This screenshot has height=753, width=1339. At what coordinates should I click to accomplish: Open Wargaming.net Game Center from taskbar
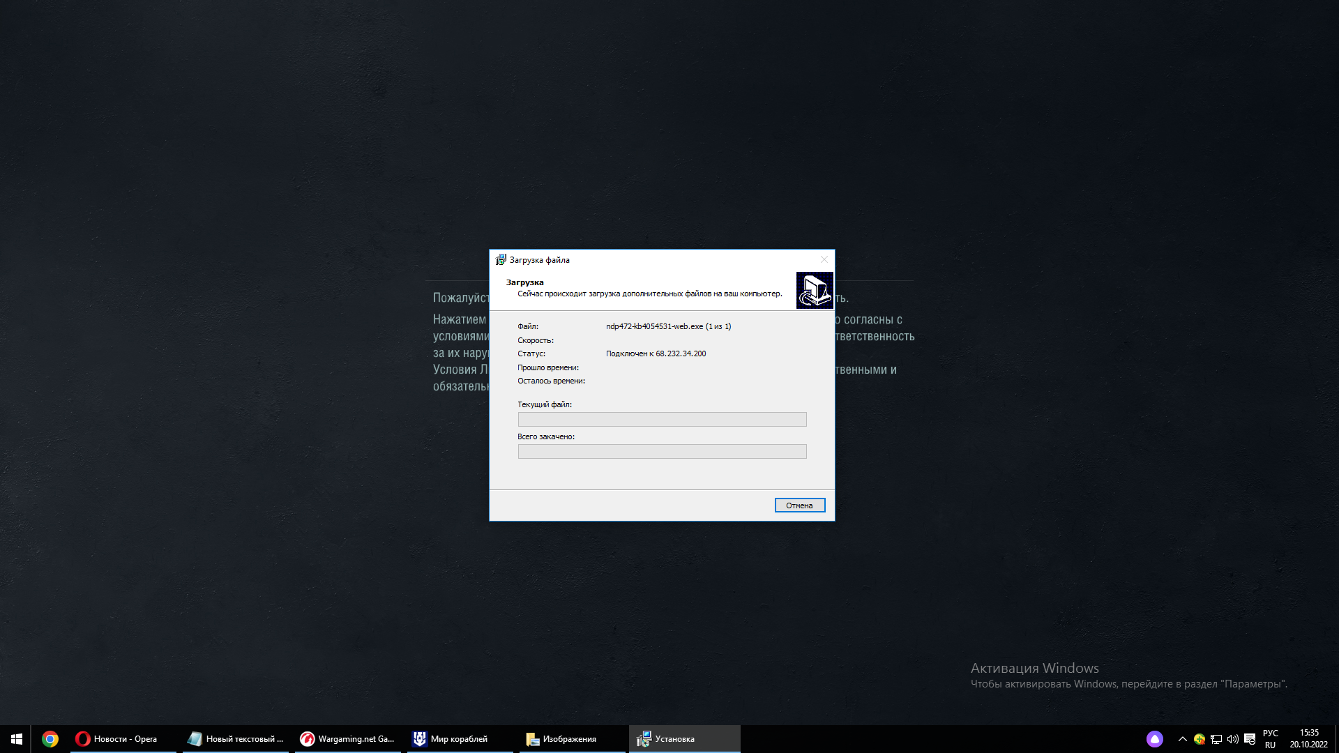pos(348,739)
